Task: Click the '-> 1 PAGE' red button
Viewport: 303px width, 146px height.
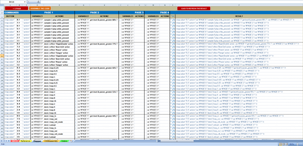Action: coord(16,8)
